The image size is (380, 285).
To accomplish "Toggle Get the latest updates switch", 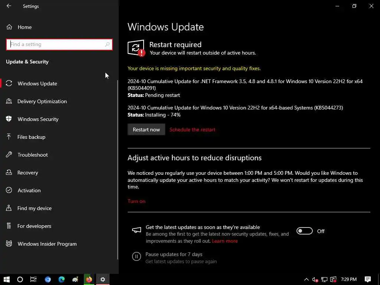I will click(x=305, y=231).
